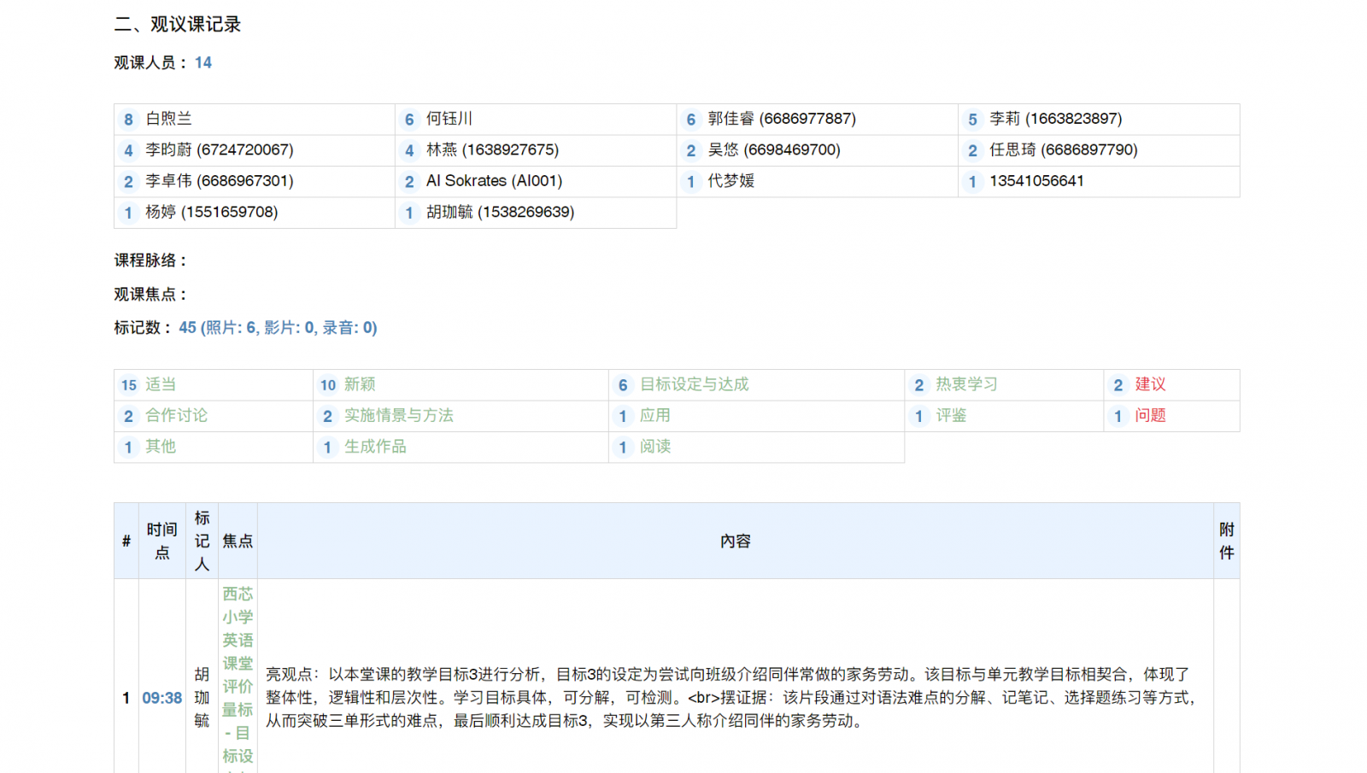
Task: Select the 合作讨论 tag
Action: [x=176, y=415]
